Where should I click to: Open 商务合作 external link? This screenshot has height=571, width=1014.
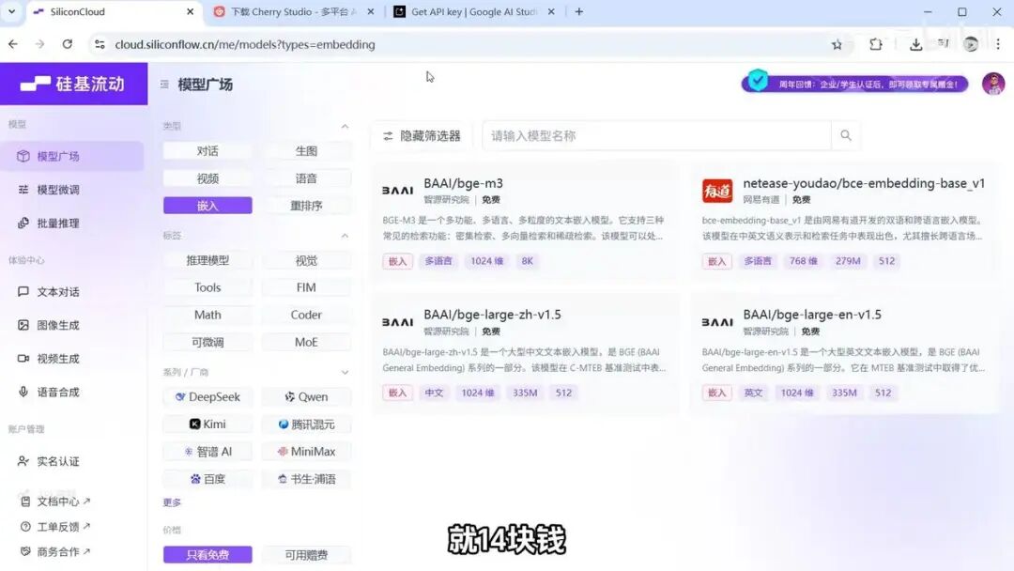[55, 551]
